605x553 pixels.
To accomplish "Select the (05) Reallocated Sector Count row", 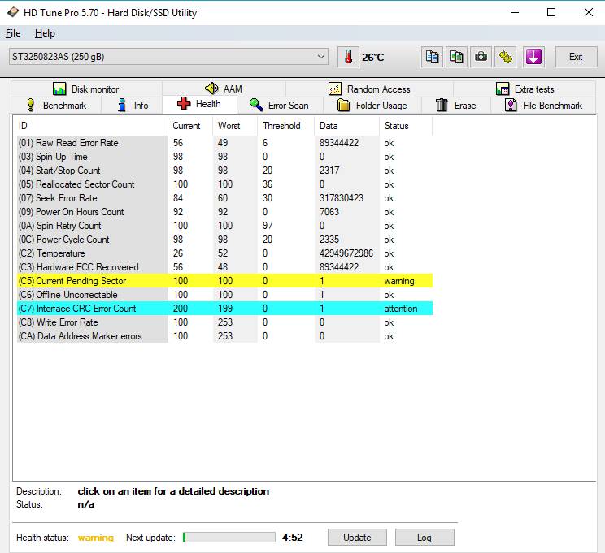I will (x=224, y=184).
